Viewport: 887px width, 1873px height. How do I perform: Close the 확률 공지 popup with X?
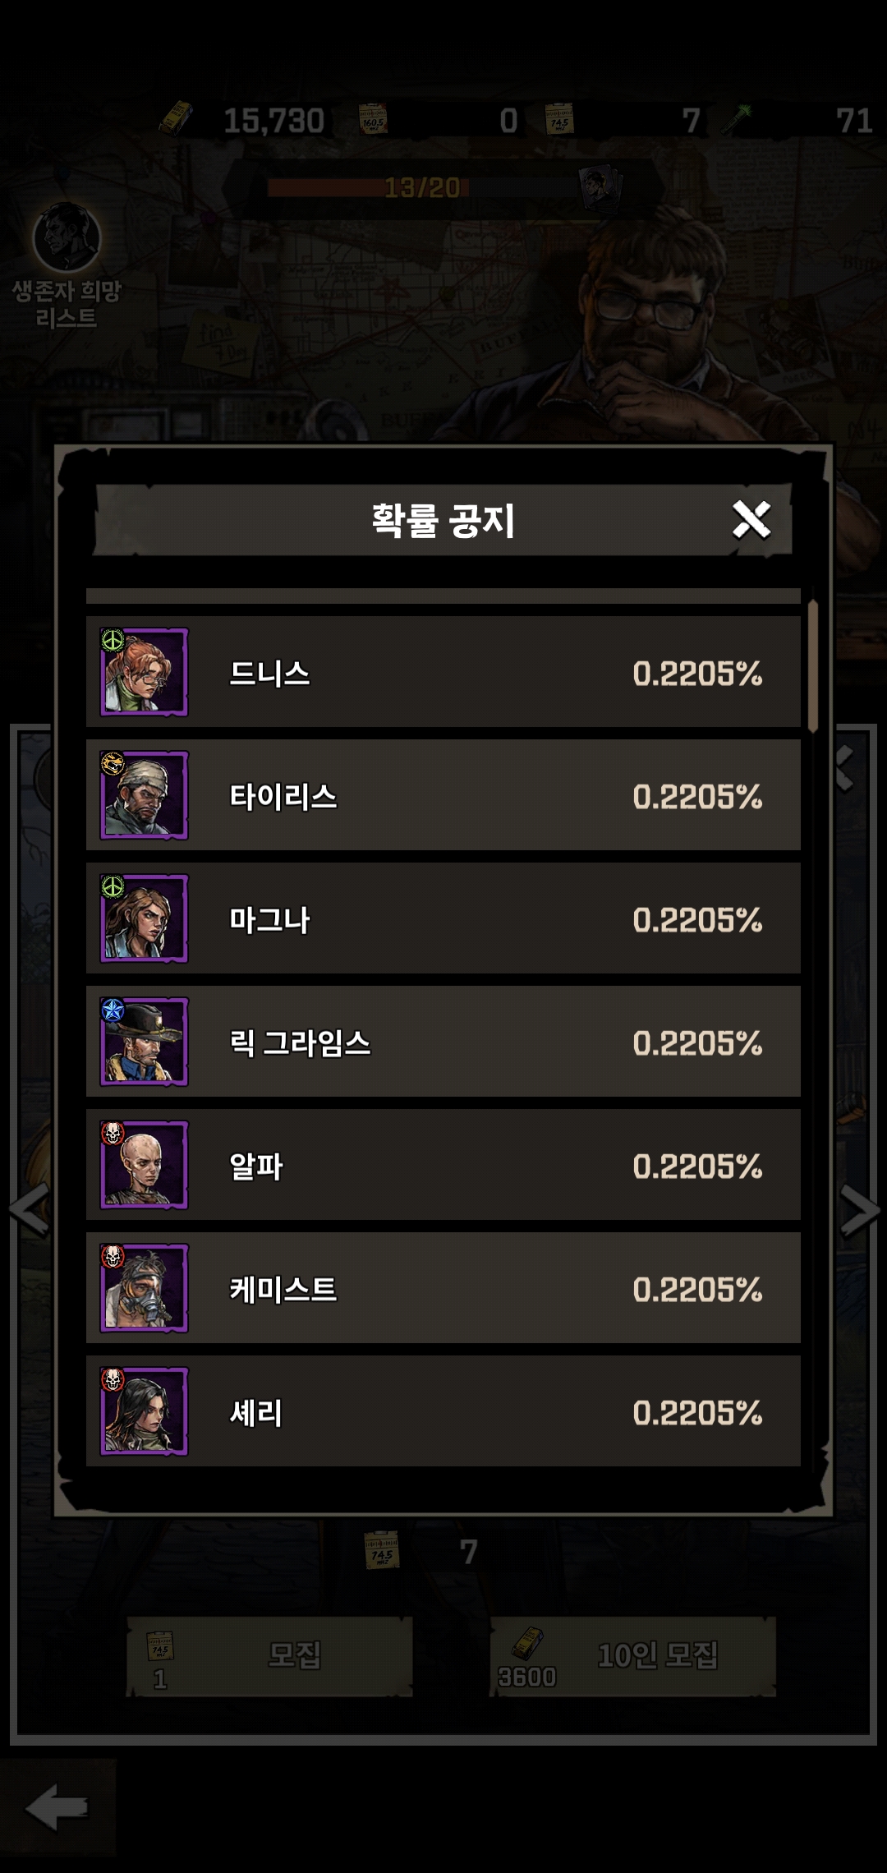tap(751, 520)
